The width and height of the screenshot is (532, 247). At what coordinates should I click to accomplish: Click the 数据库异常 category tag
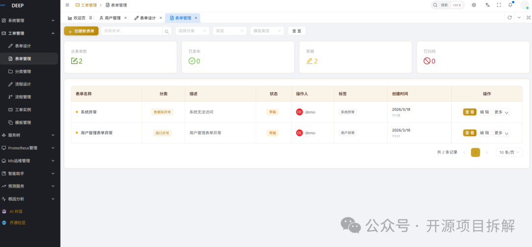point(162,112)
